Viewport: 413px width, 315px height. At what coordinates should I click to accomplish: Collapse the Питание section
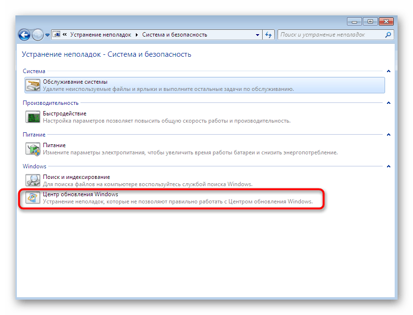[388, 134]
